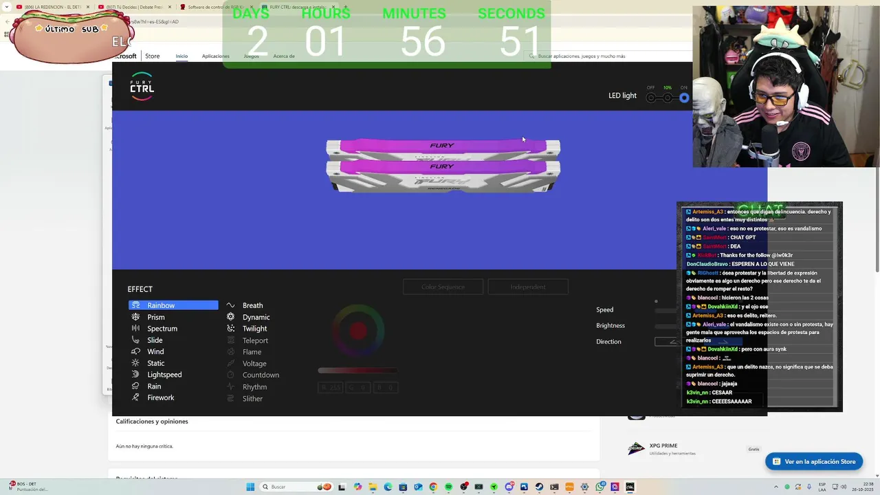The height and width of the screenshot is (495, 880).
Task: Choose the Slither effect icon
Action: point(230,399)
